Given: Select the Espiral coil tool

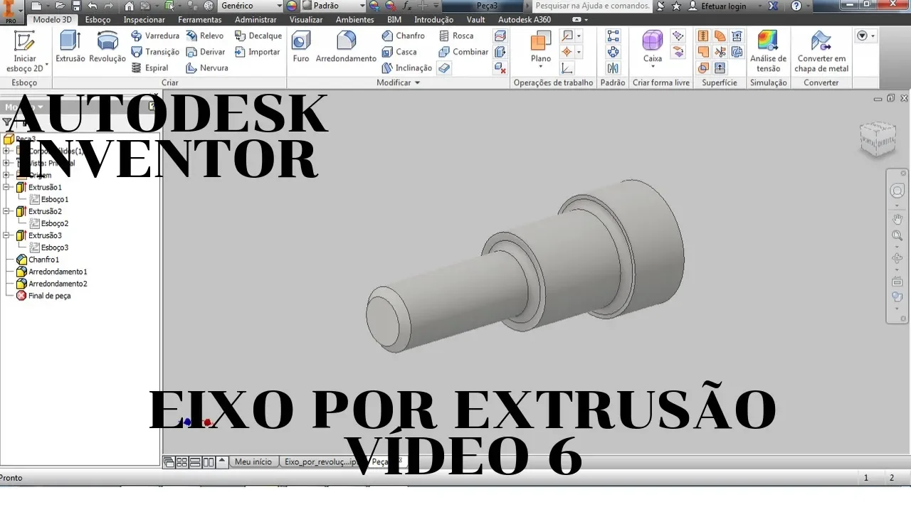Looking at the screenshot, I should tap(150, 68).
